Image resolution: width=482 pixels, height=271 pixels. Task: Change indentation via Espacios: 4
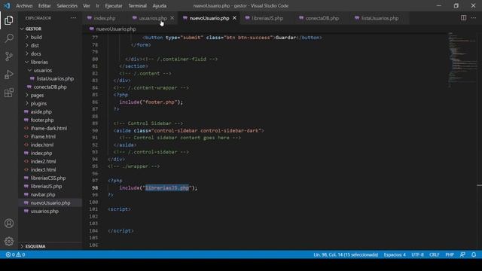point(395,254)
